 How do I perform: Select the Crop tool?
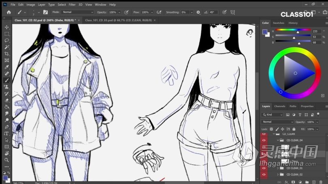tap(7, 54)
